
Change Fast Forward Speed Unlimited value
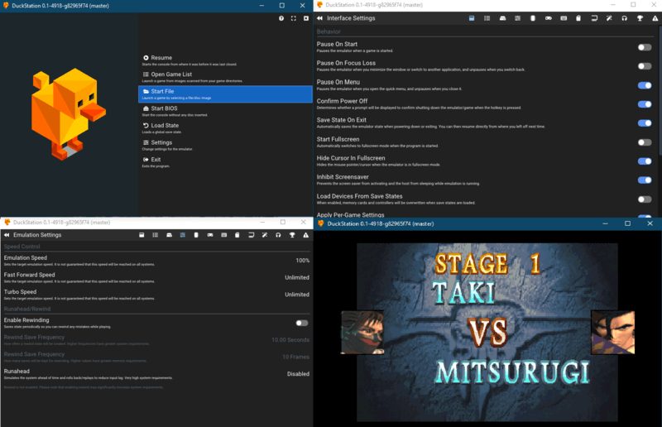297,277
